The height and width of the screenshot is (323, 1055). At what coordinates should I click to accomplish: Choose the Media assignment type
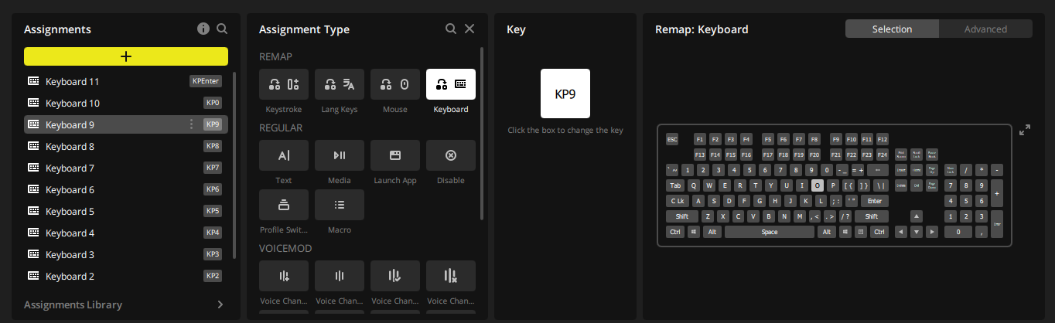(x=340, y=155)
